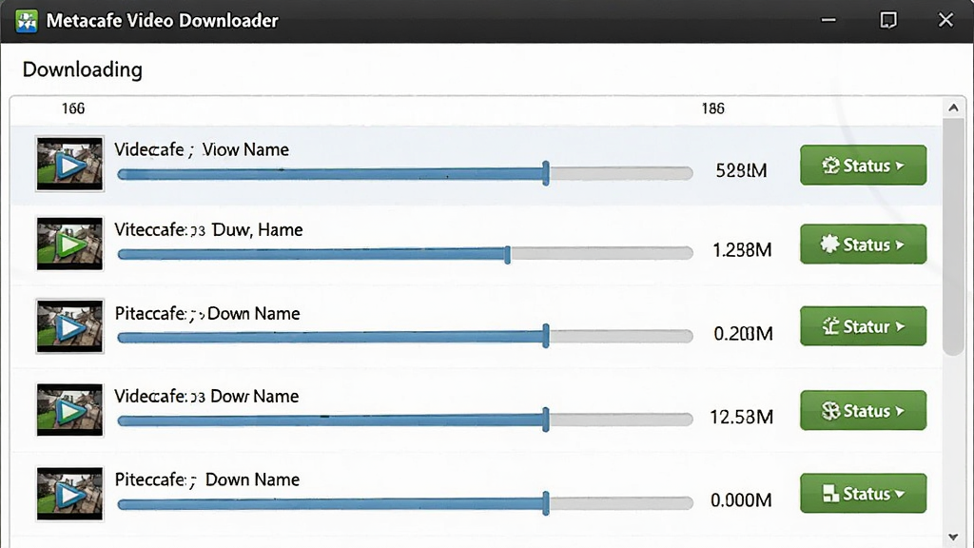This screenshot has width=974, height=548.
Task: Click progress handle of the 0.000M download
Action: pyautogui.click(x=545, y=503)
